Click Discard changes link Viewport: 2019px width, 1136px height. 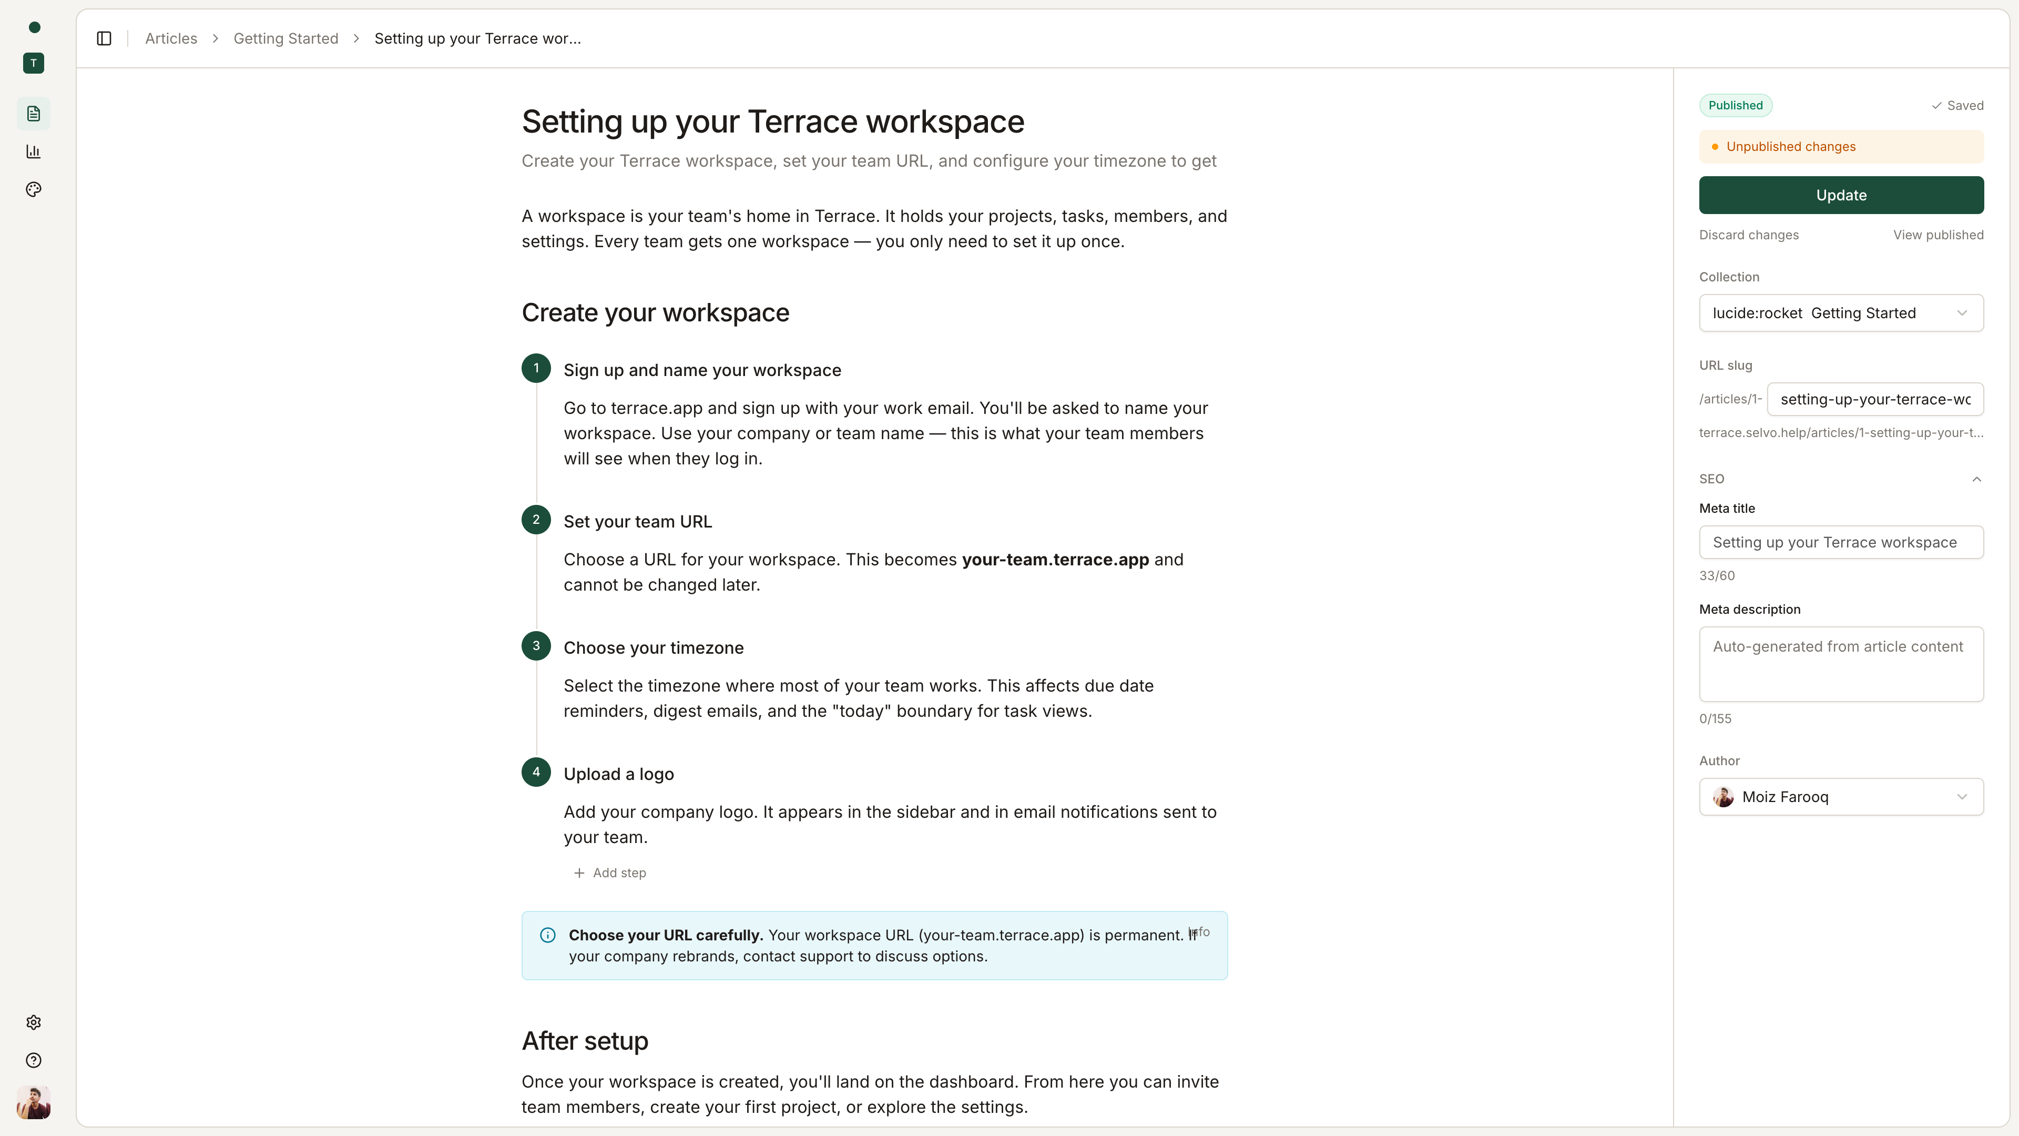tap(1749, 235)
